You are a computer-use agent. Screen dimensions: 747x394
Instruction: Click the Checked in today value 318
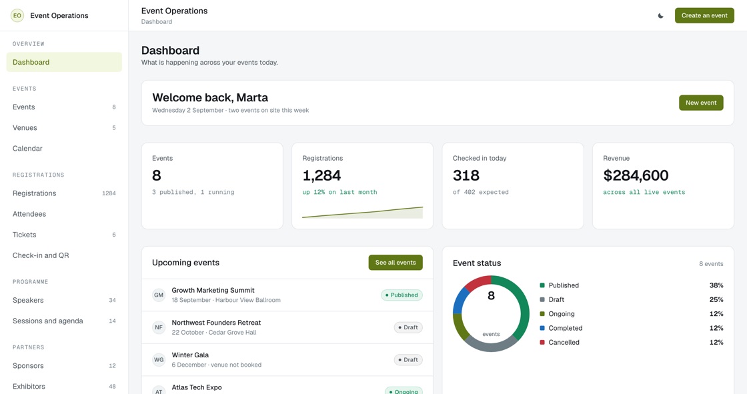pos(466,176)
